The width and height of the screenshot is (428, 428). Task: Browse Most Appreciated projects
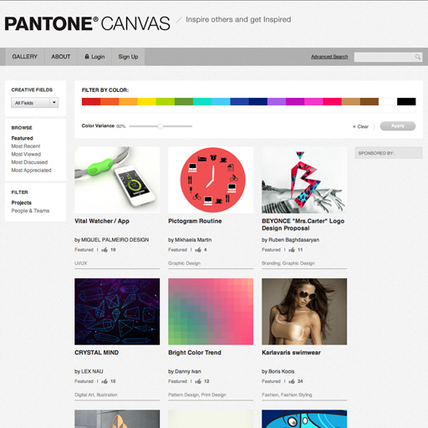click(31, 171)
